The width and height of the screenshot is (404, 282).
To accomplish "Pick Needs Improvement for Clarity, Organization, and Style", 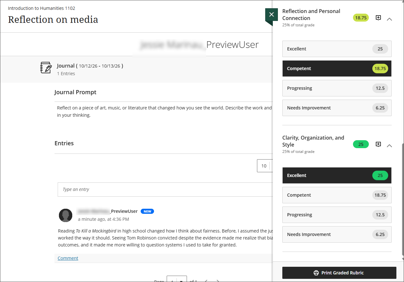I will tap(337, 234).
